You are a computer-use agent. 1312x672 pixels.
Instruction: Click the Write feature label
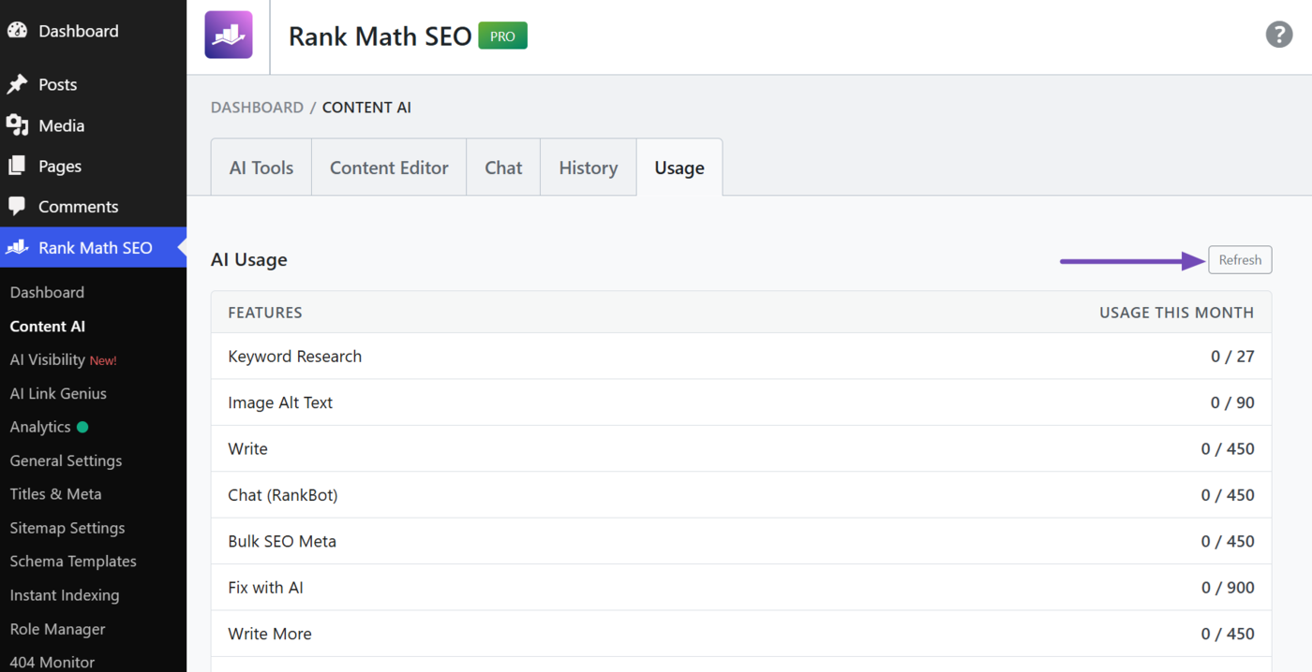247,448
